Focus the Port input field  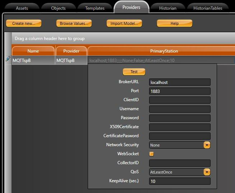[x=180, y=91]
